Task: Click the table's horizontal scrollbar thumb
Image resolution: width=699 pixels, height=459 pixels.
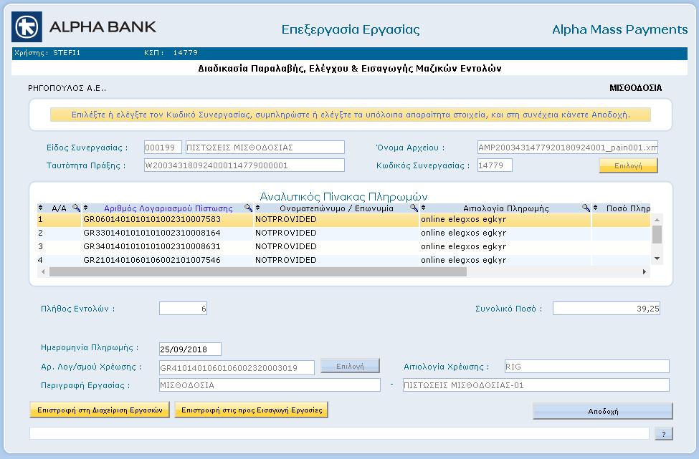Action: pos(257,271)
